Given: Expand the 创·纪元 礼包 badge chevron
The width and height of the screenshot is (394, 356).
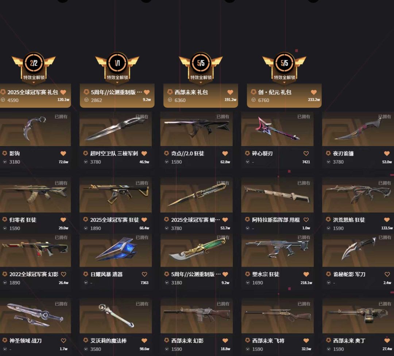Looking at the screenshot, I should click(x=284, y=82).
